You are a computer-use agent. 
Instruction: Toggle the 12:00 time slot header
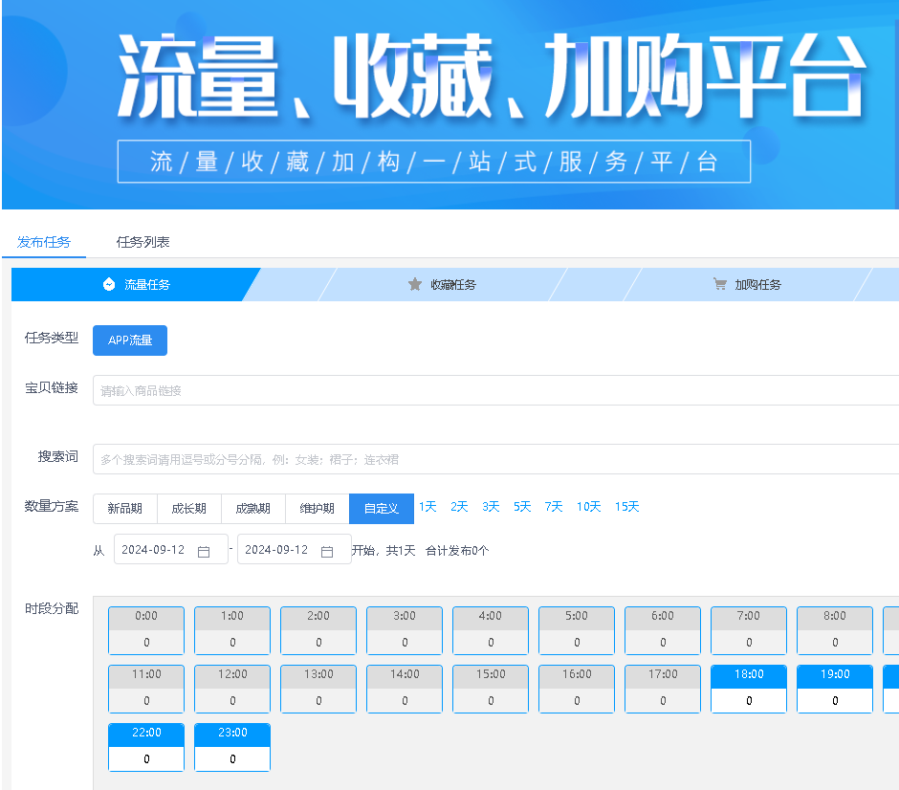[x=232, y=675]
